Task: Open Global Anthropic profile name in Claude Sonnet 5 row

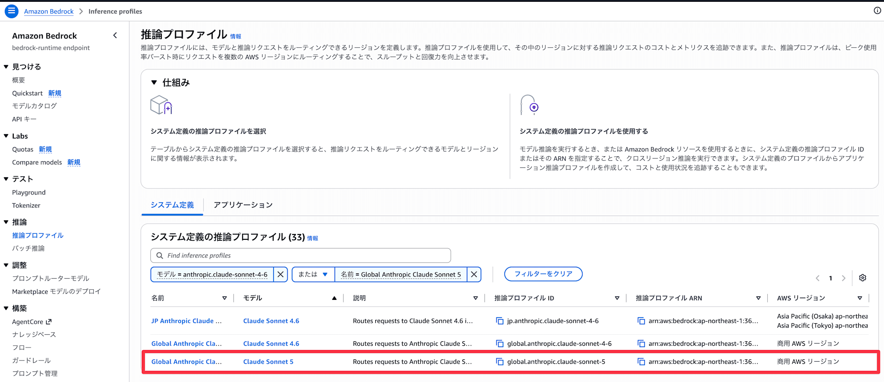Action: (x=187, y=362)
